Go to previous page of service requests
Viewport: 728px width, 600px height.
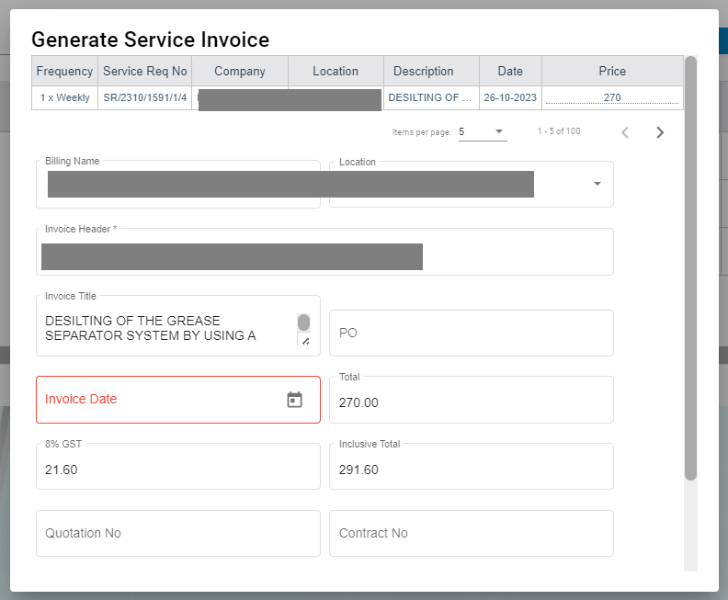click(625, 132)
